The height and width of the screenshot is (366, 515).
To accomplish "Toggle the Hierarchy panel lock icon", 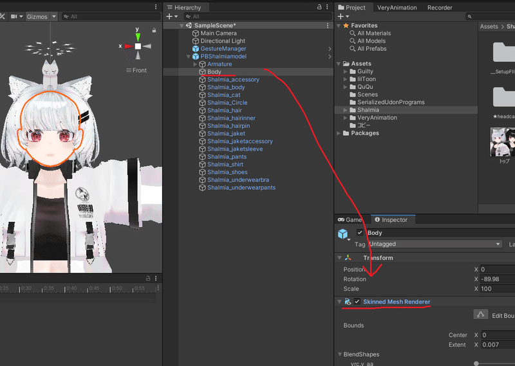I will tap(319, 7).
